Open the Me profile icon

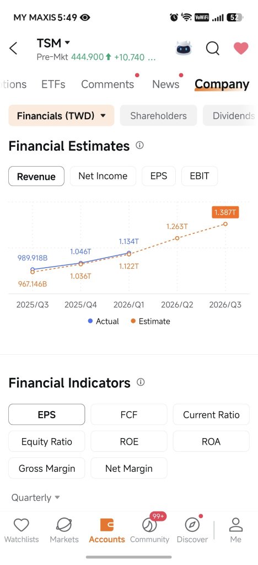236,530
